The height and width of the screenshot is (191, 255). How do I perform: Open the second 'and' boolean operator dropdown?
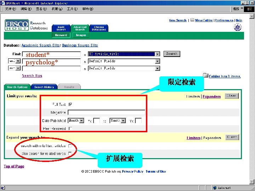(x=18, y=68)
